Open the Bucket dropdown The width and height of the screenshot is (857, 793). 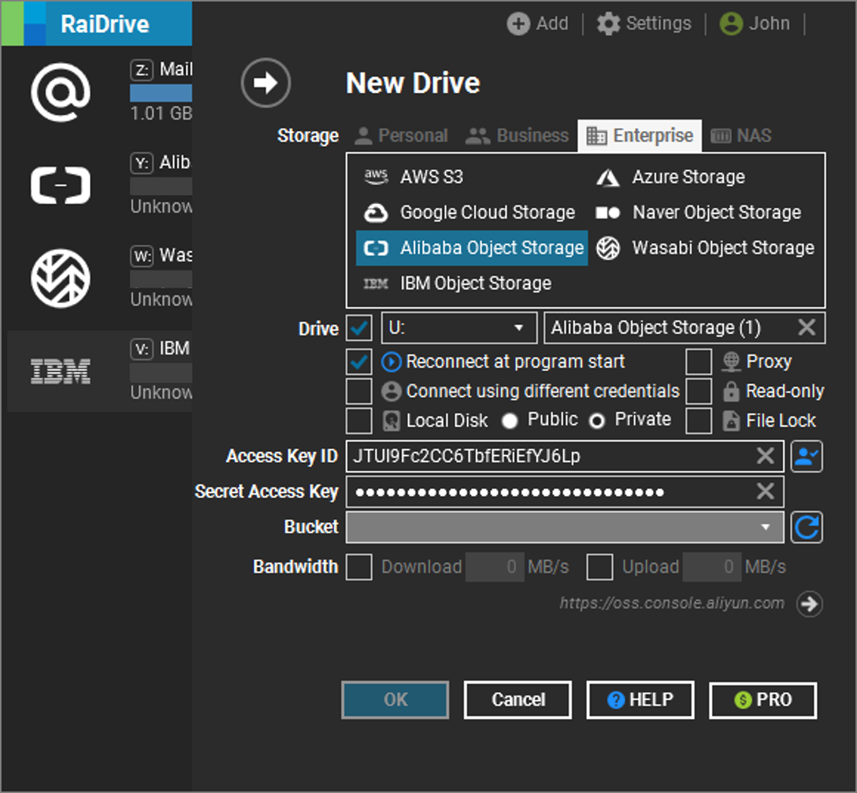click(x=565, y=528)
